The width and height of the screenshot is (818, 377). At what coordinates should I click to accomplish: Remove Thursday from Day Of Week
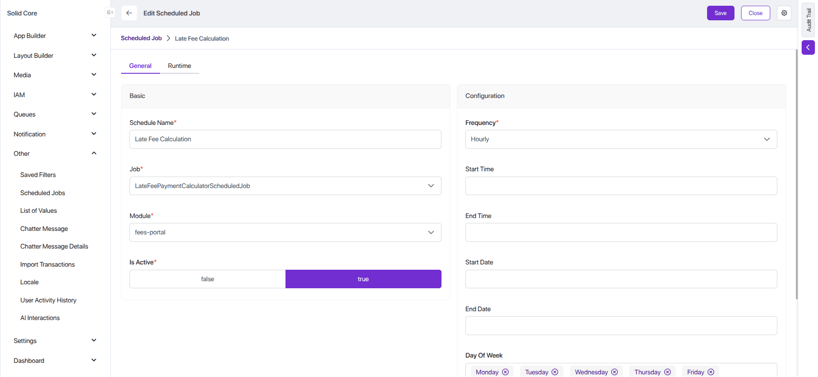coord(667,372)
